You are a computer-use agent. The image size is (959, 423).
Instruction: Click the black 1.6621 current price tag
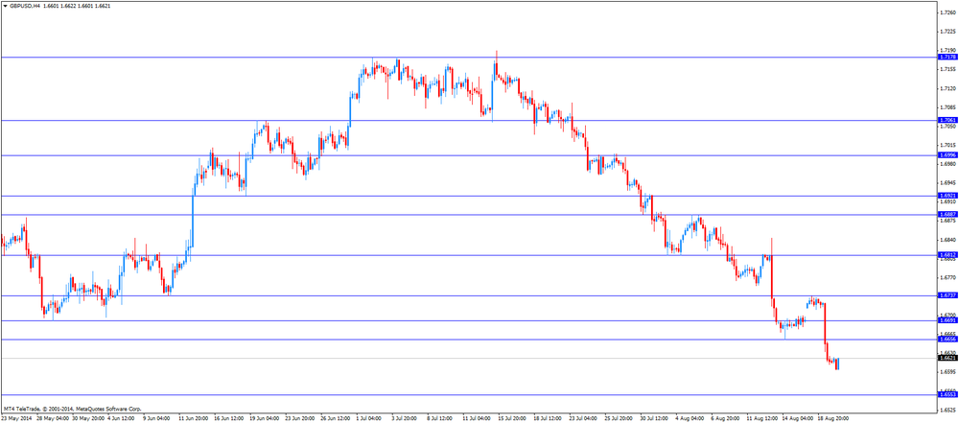947,358
